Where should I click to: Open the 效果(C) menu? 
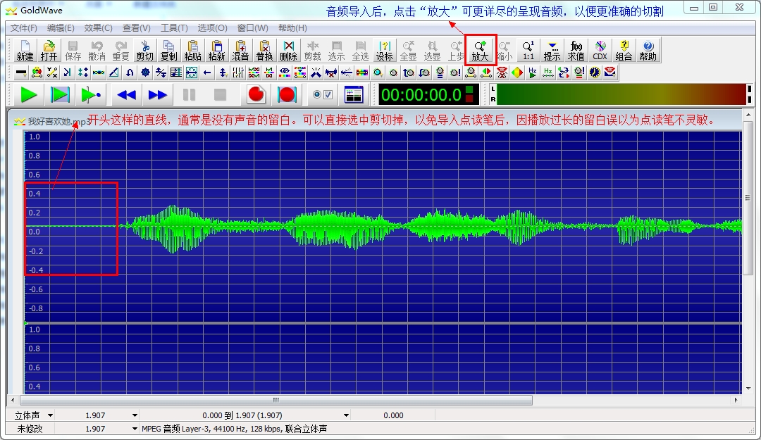pos(98,28)
